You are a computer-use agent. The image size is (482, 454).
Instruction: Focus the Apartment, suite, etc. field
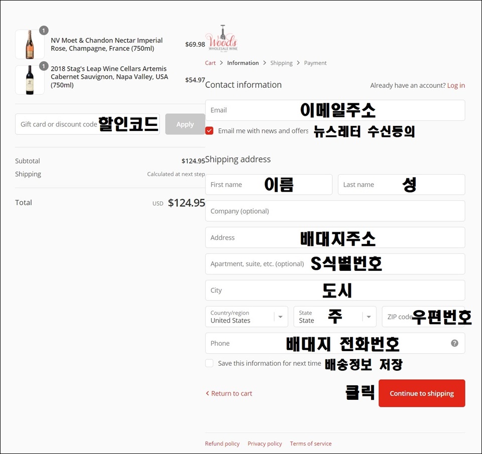click(335, 264)
